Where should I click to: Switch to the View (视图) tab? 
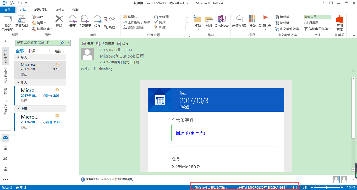pos(75,9)
